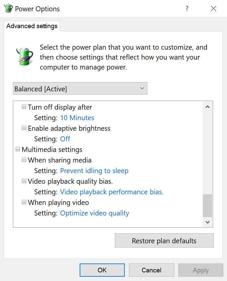227x281 pixels.
Task: Click Video playback performance bias value
Action: [x=112, y=192]
